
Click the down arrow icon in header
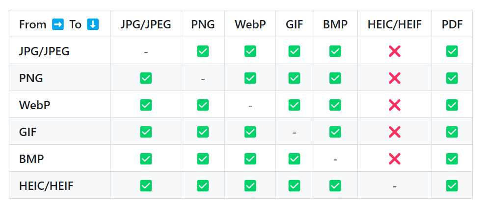(93, 24)
